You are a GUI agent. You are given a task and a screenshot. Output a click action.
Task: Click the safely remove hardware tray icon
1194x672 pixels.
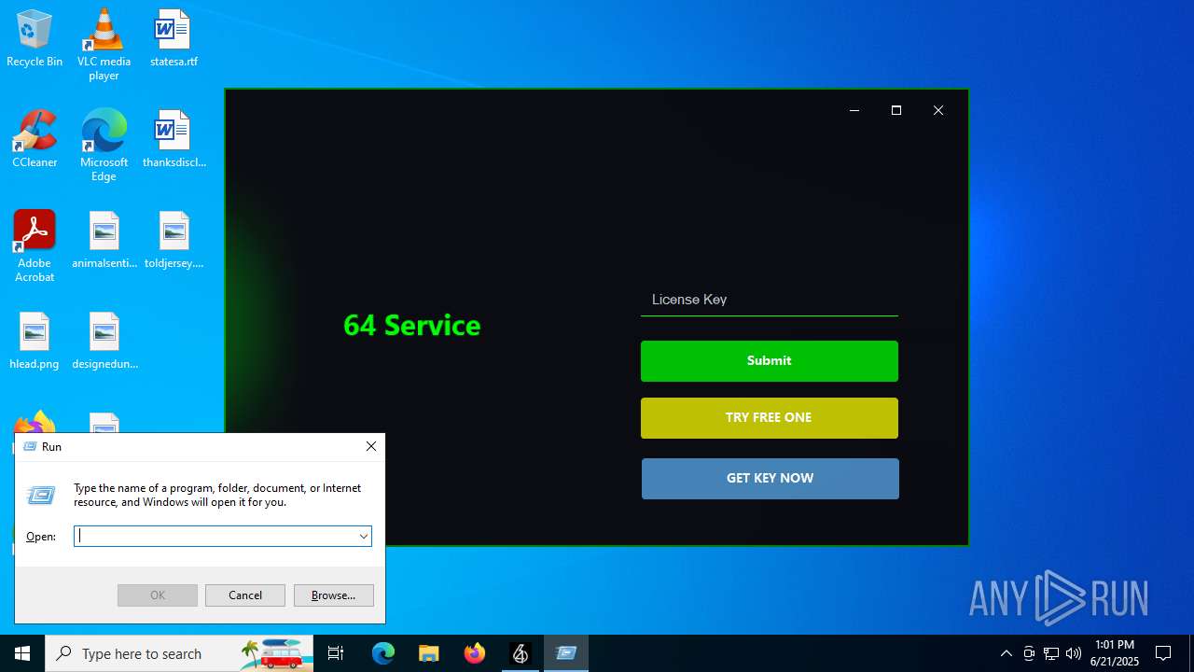1029,653
